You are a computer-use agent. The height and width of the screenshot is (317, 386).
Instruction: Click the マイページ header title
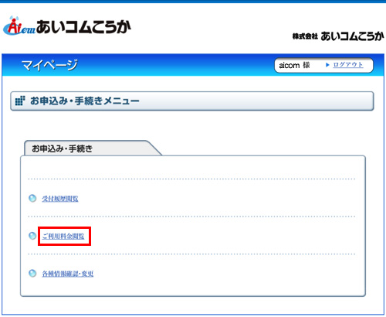tap(49, 65)
